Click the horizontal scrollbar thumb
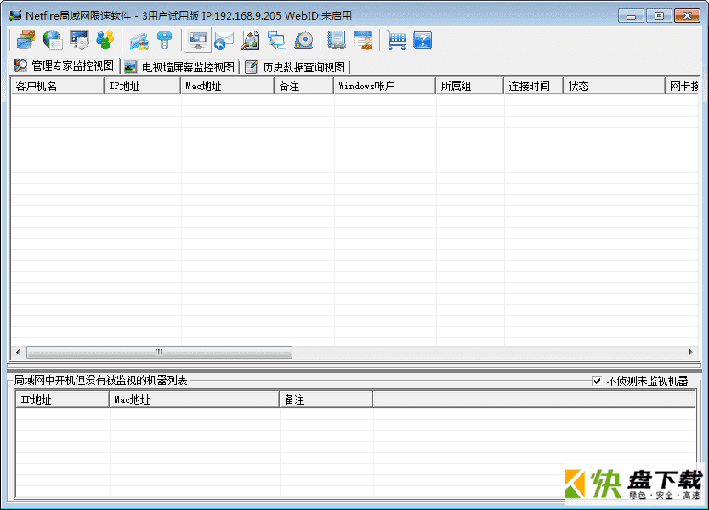This screenshot has width=709, height=510. coord(159,352)
